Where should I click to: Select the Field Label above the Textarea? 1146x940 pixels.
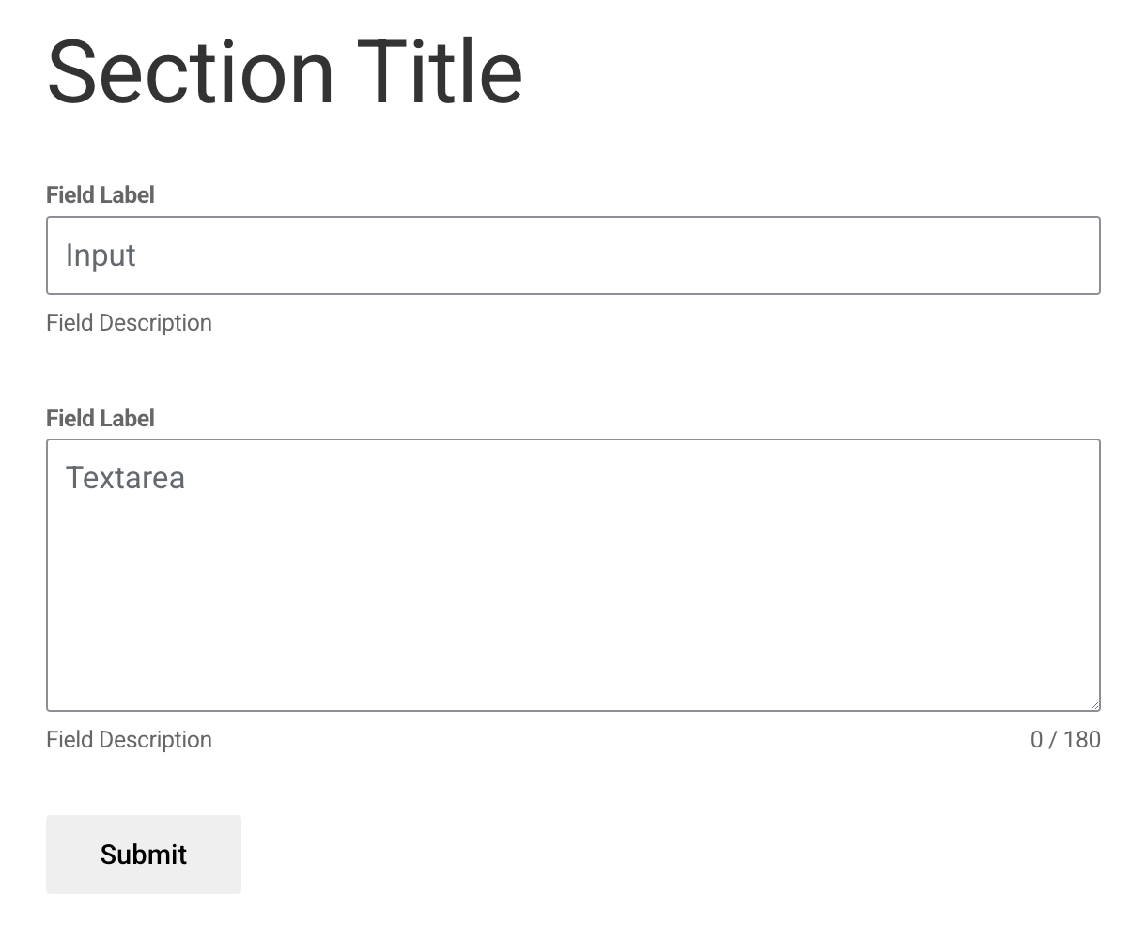tap(100, 418)
